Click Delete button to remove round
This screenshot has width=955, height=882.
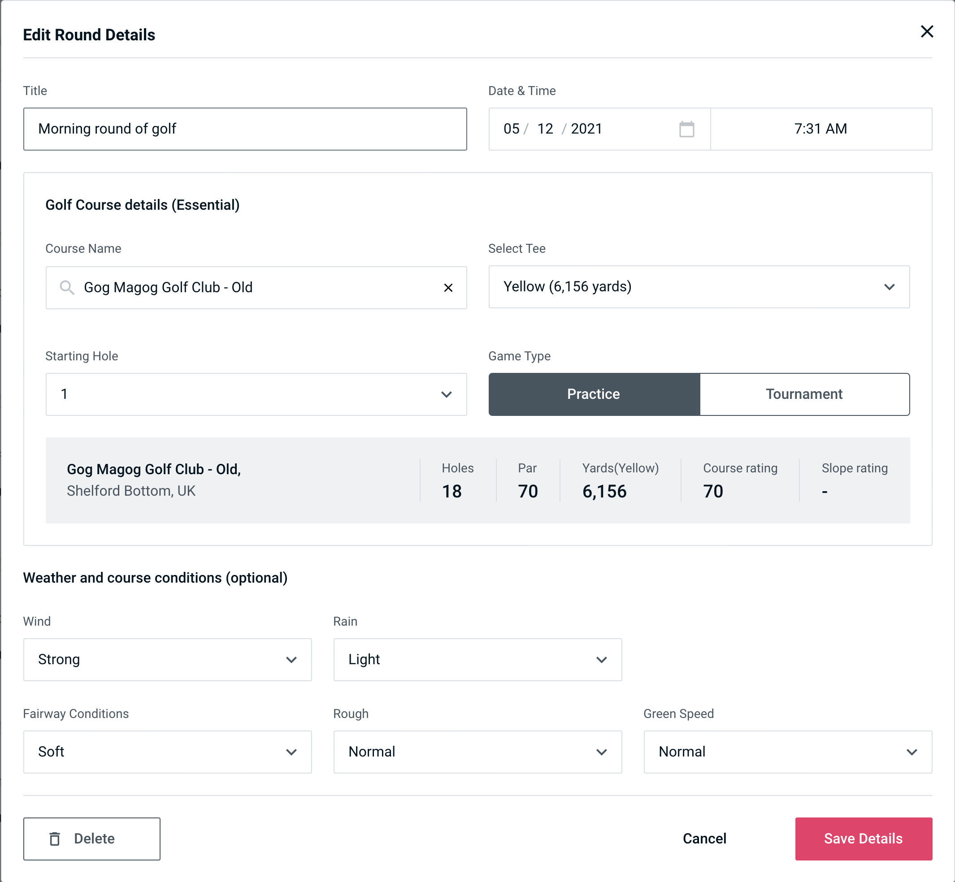pyautogui.click(x=91, y=838)
